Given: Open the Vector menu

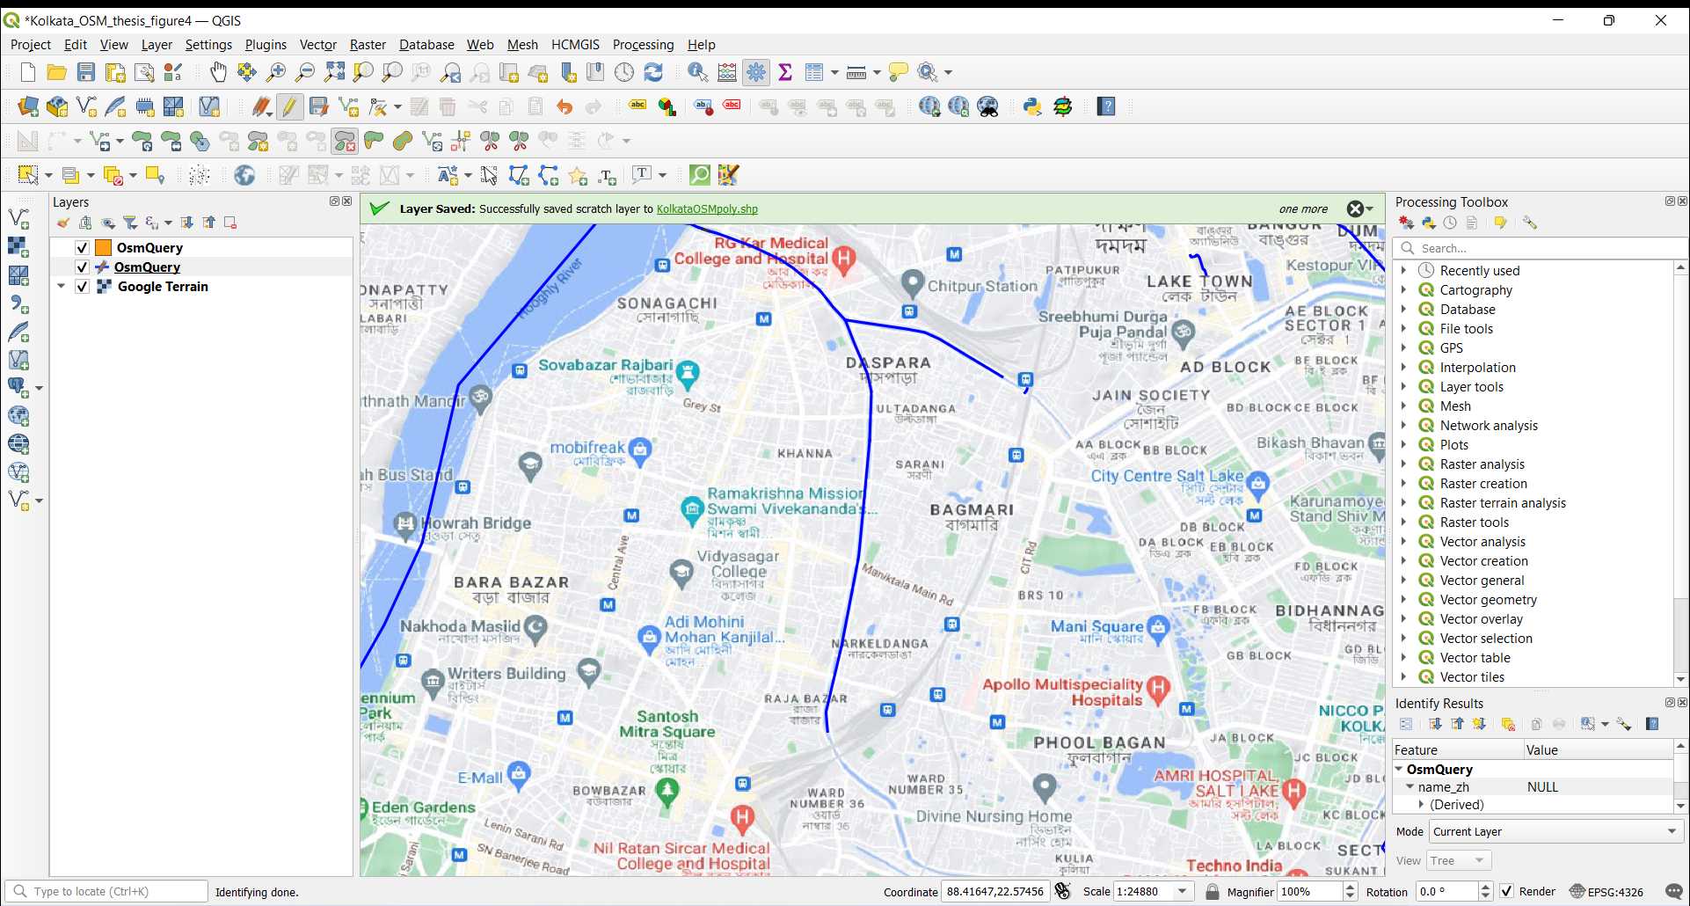Looking at the screenshot, I should (318, 45).
